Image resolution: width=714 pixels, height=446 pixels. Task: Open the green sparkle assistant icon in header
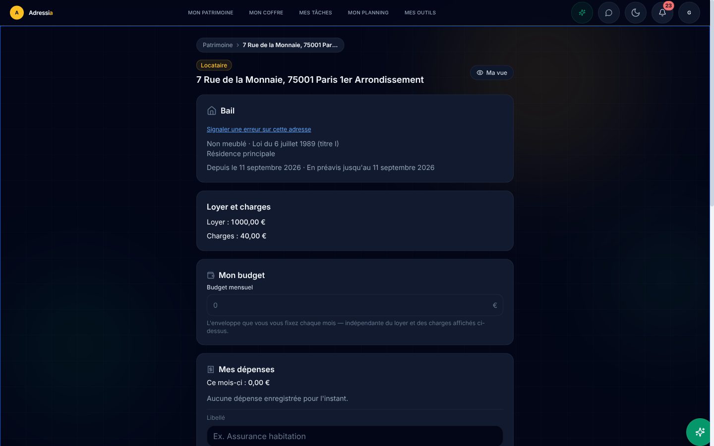(582, 13)
